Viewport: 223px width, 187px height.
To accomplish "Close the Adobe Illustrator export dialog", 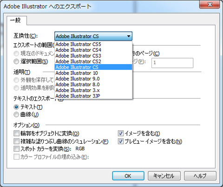I will (x=210, y=4).
